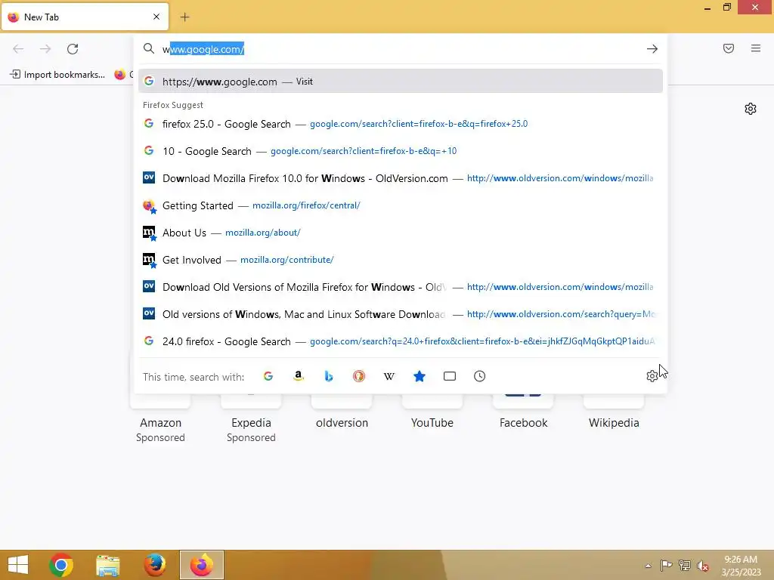Search bookmarks using the star icon
The height and width of the screenshot is (580, 774).
coord(419,376)
